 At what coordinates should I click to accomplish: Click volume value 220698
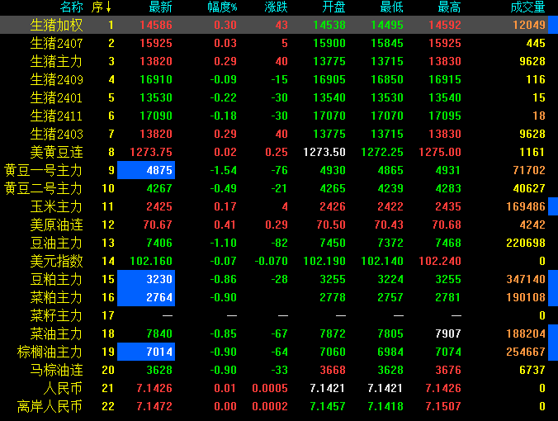526,243
